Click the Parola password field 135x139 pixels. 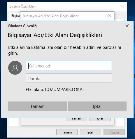tap(69, 78)
